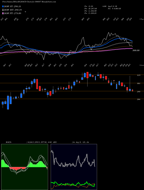
Task: Open the ADX indicator panel
Action: point(74,167)
